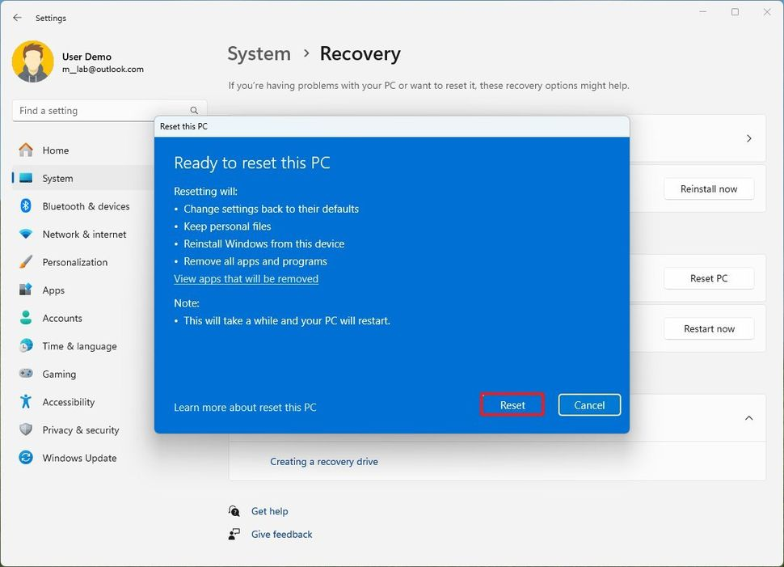
Task: Open View apps that will be removed link
Action: (x=246, y=279)
